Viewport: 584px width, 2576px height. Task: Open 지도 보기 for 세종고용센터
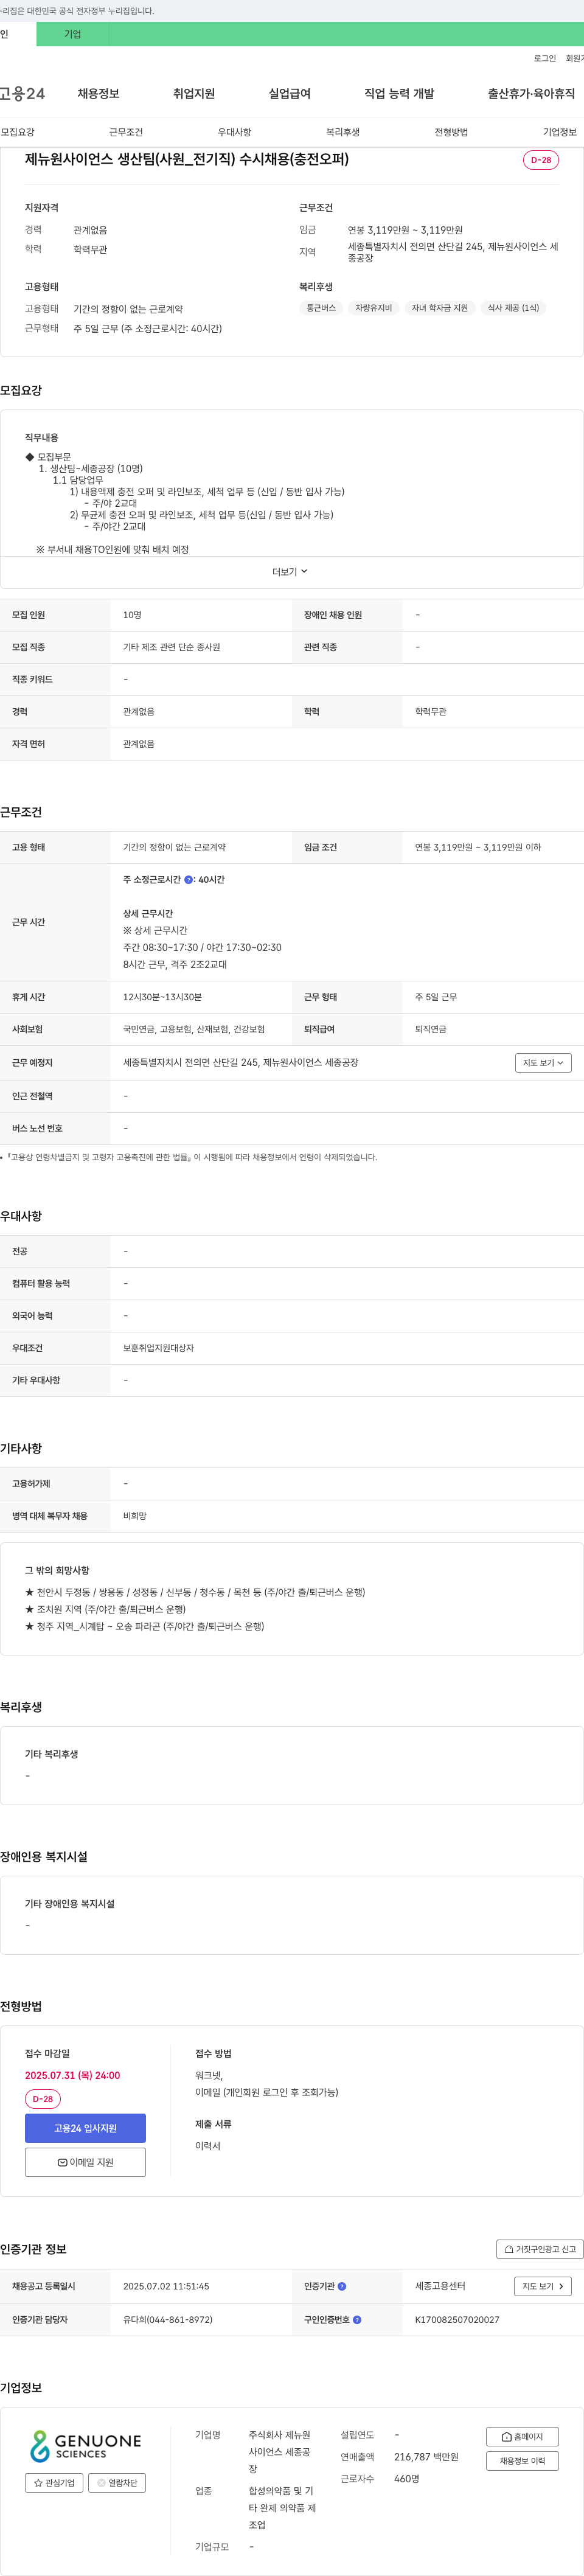(543, 2286)
